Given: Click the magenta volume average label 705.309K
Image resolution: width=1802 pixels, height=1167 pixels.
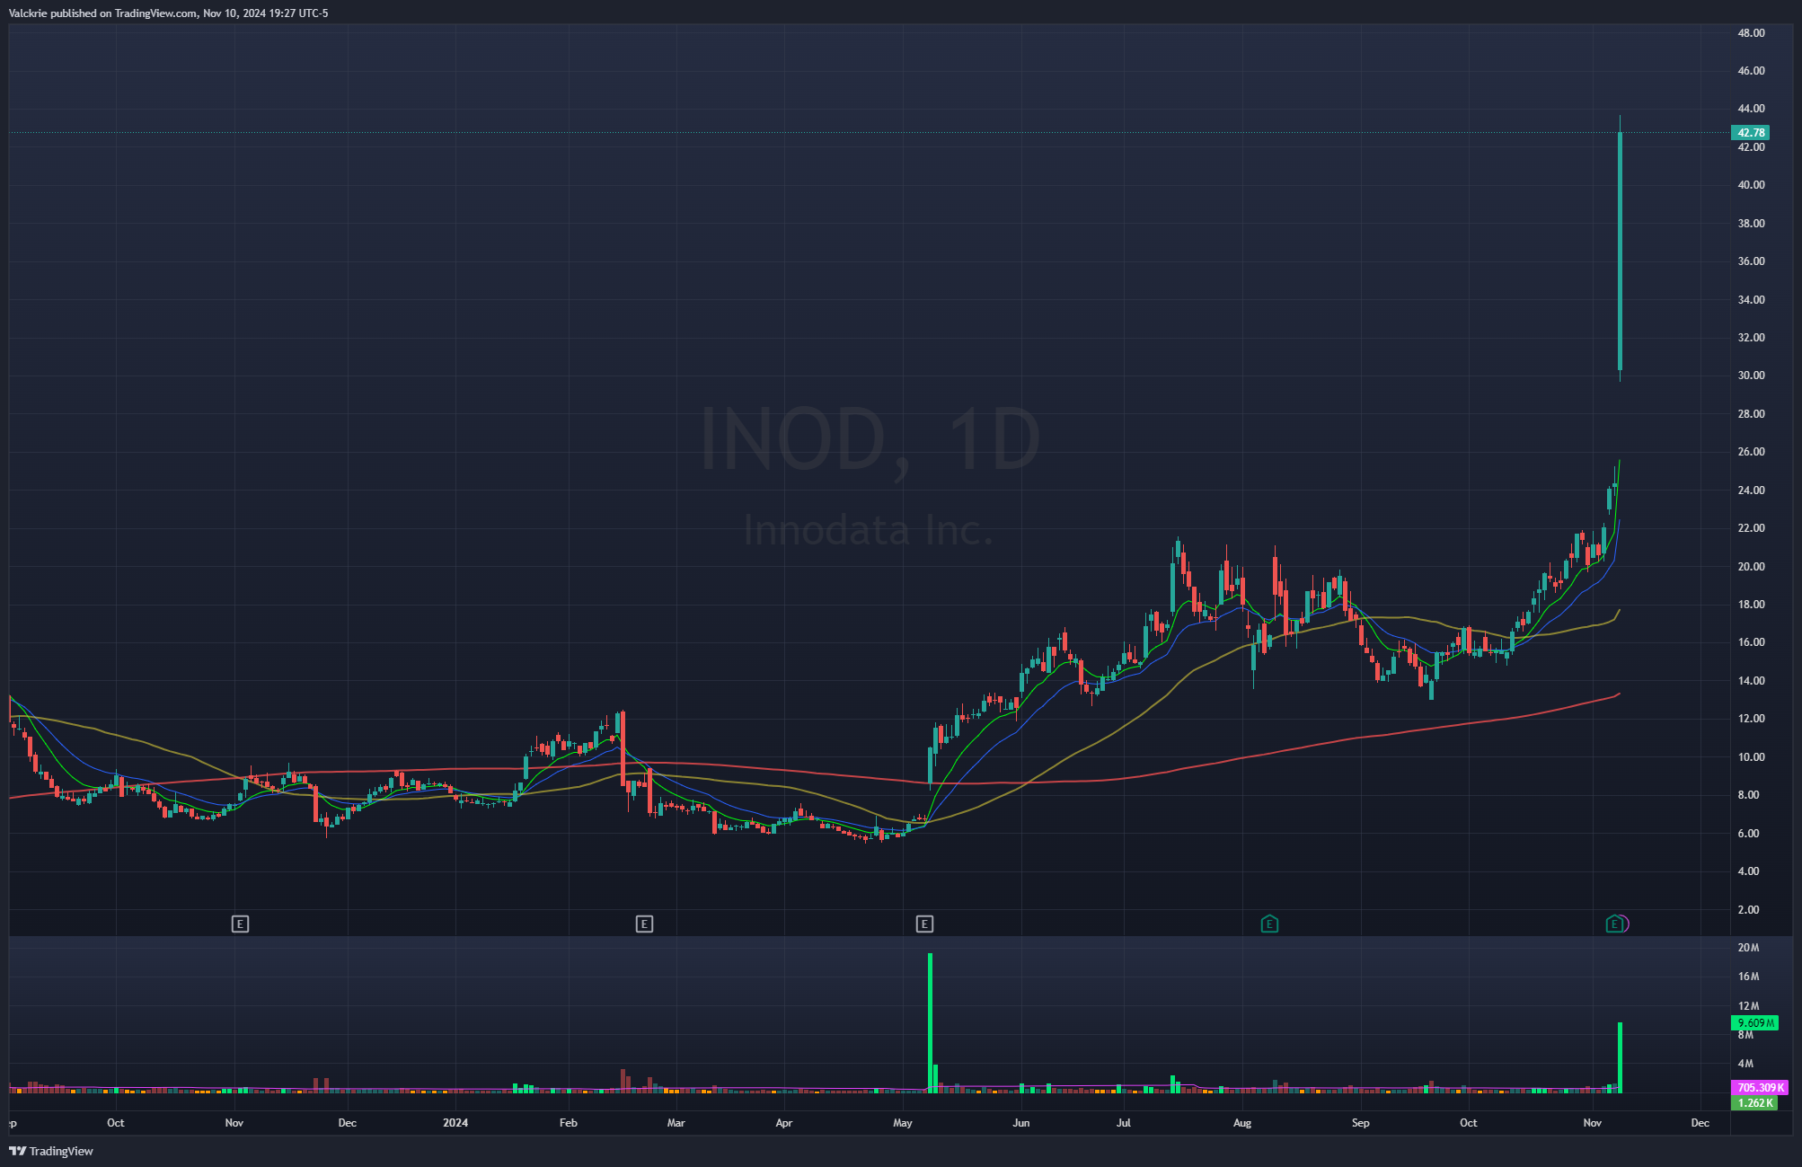Looking at the screenshot, I should pyautogui.click(x=1760, y=1088).
